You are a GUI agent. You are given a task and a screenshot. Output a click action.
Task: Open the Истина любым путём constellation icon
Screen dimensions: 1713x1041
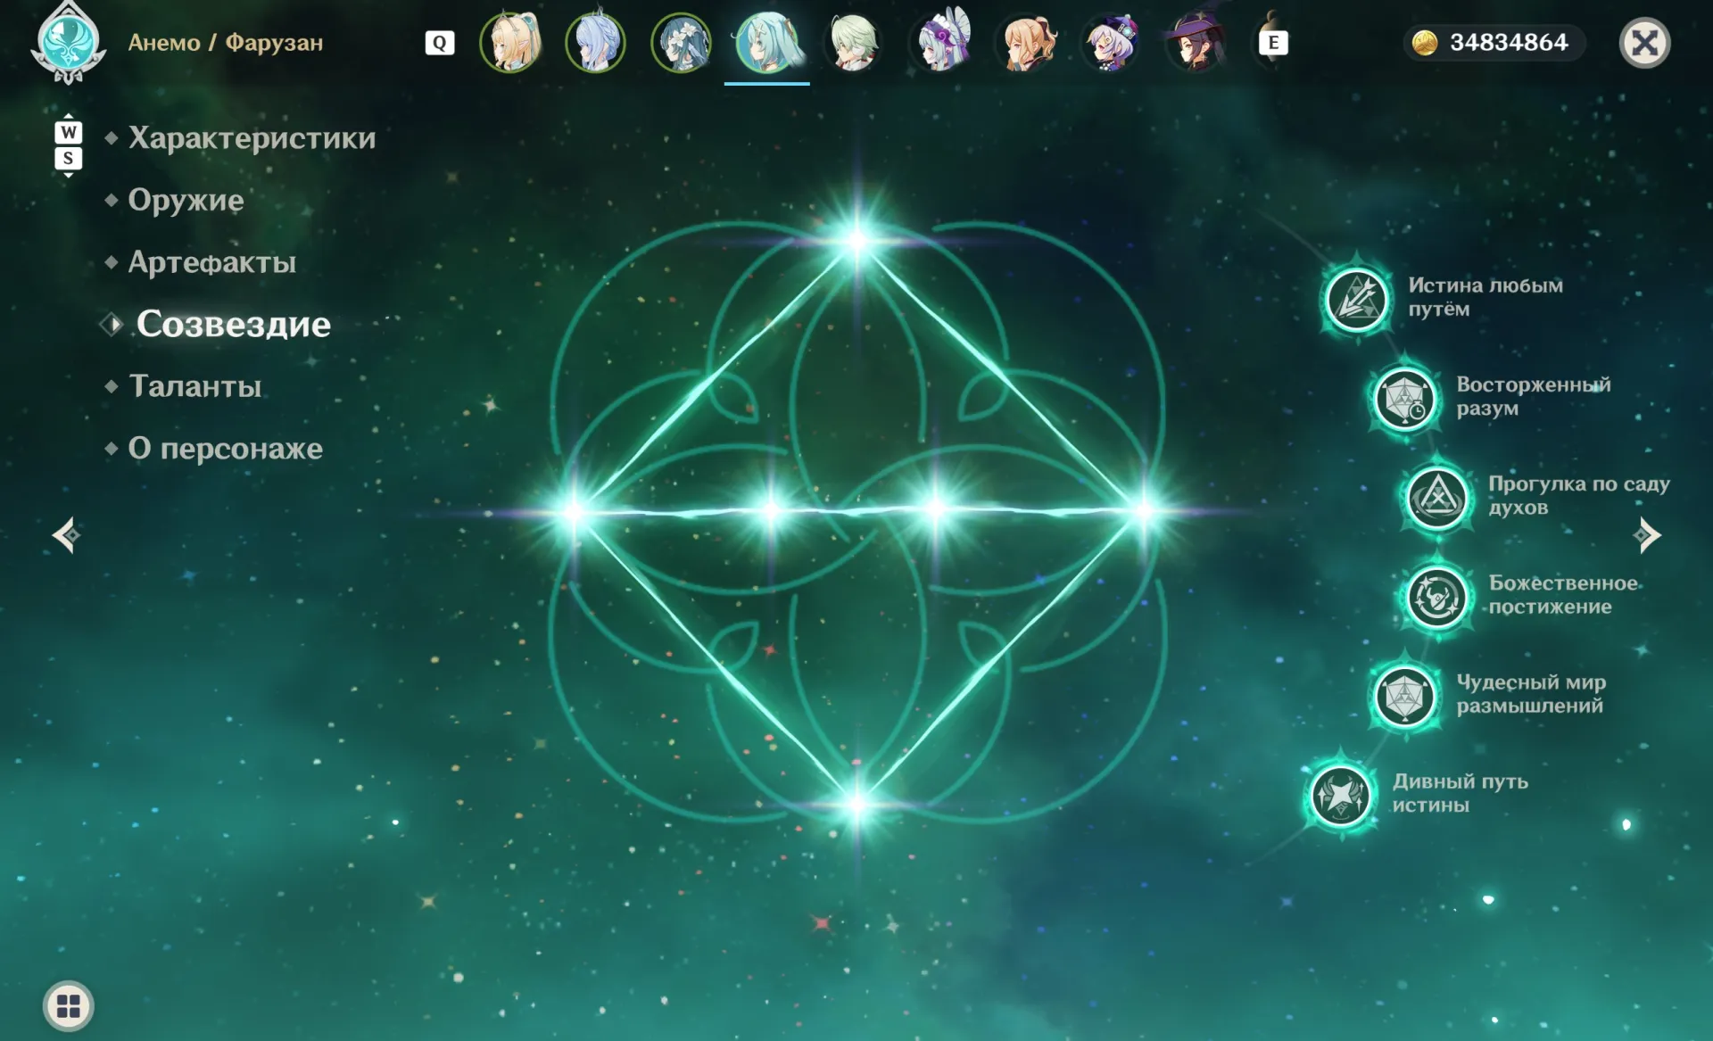1356,299
